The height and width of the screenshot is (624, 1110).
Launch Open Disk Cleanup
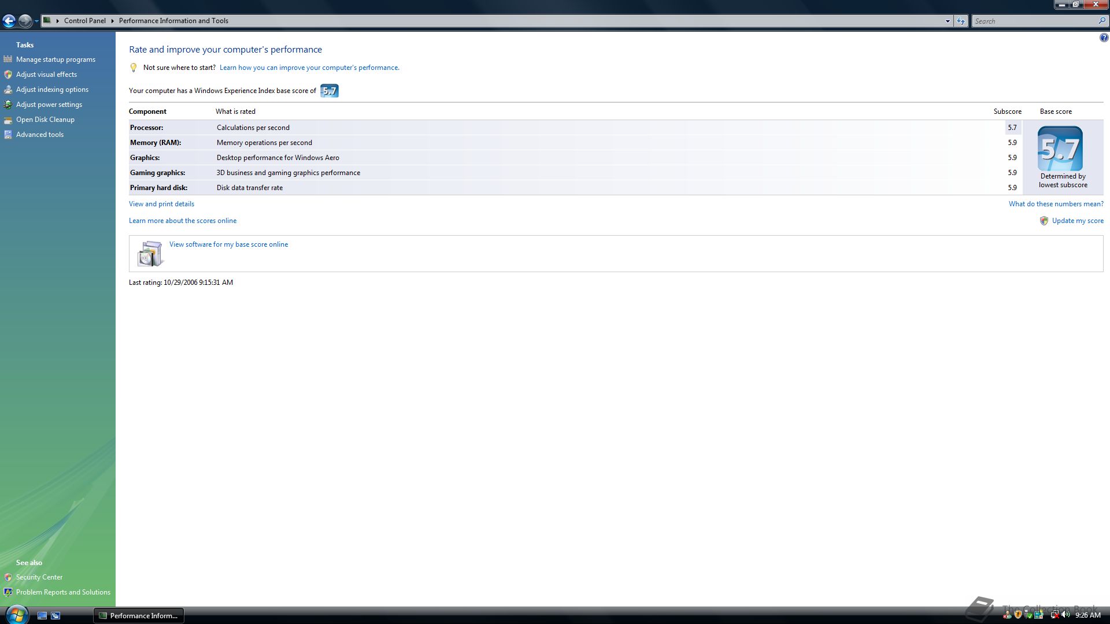point(45,120)
